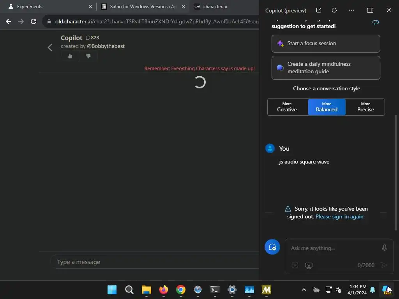Refresh the Copilot sidebar
The height and width of the screenshot is (299, 399).
(x=334, y=10)
